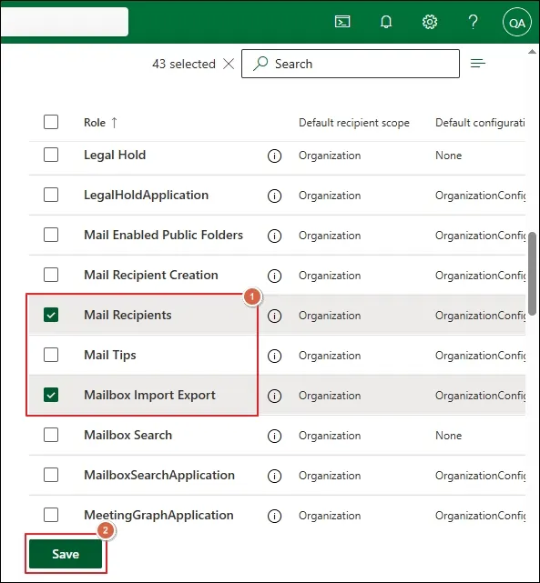540x583 pixels.
Task: Select the Legal Hold role name
Action: point(115,155)
